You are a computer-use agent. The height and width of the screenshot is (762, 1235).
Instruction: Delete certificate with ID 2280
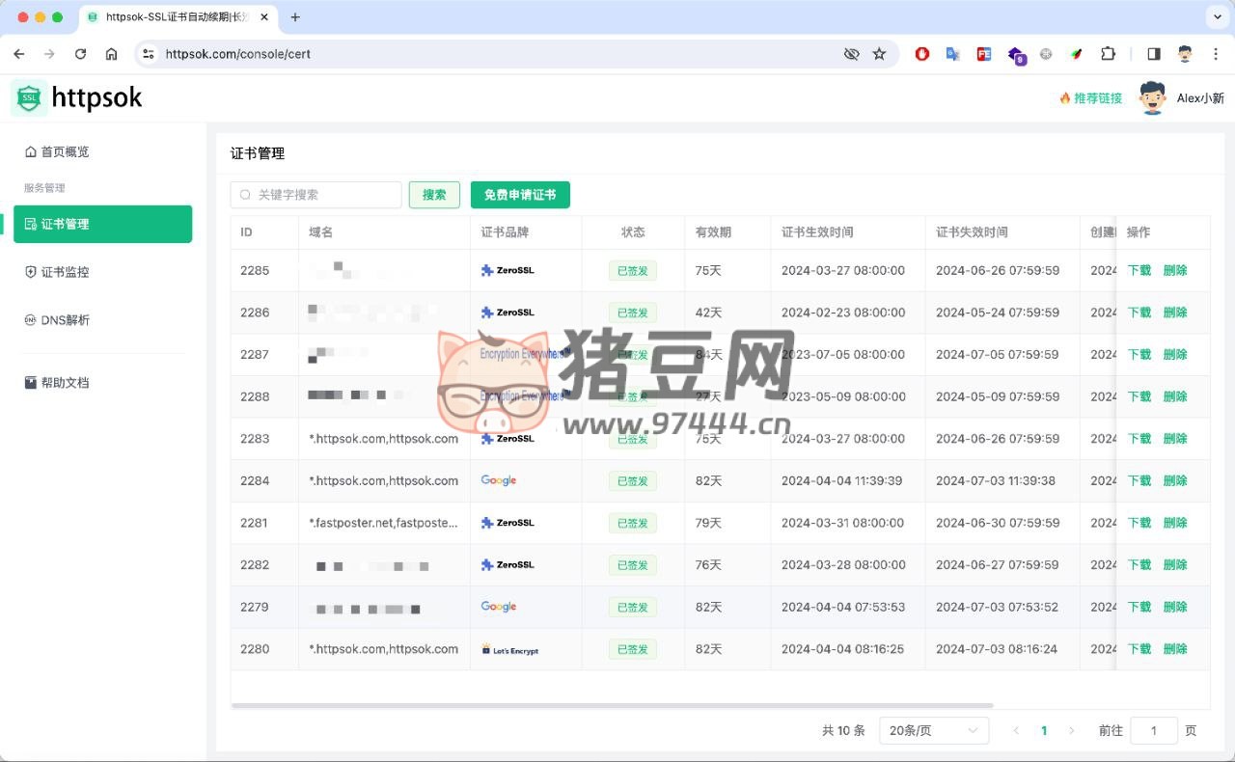pyautogui.click(x=1174, y=649)
